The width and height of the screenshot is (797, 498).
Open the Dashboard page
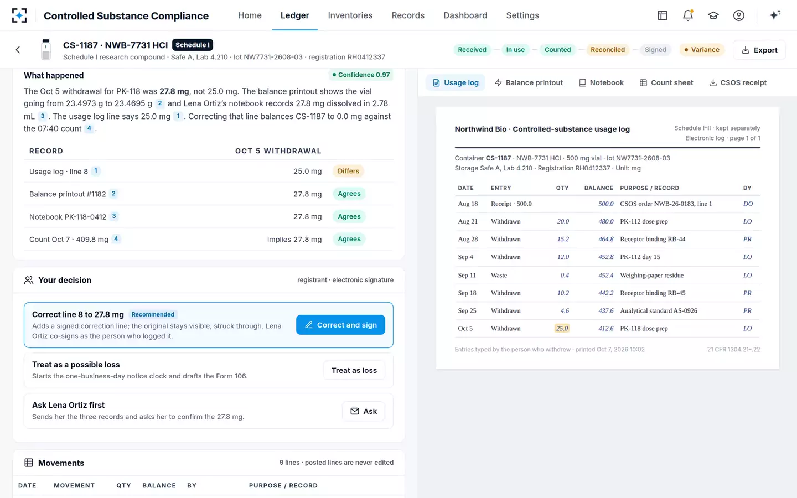click(x=465, y=15)
